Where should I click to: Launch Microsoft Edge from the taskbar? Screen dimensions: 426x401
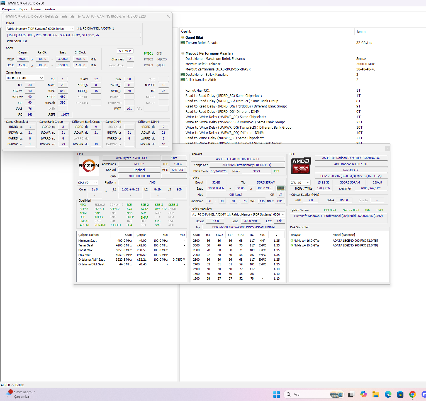(x=388, y=394)
